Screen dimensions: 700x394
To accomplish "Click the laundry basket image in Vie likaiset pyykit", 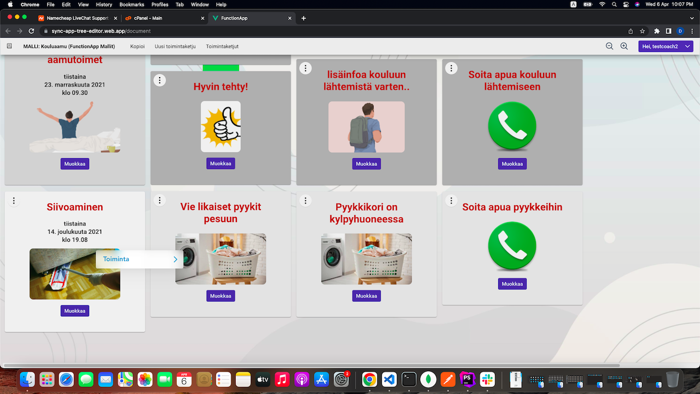I will click(220, 259).
